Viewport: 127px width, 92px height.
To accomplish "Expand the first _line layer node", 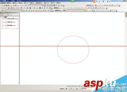I will 3,19.
